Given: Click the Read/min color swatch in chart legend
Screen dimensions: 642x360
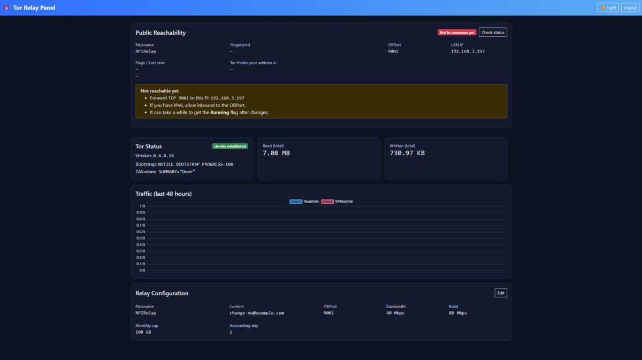Looking at the screenshot, I should coord(295,201).
